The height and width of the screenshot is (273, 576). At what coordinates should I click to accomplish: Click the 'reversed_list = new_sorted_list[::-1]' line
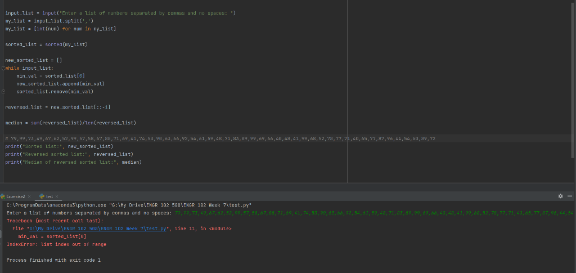tap(58, 108)
